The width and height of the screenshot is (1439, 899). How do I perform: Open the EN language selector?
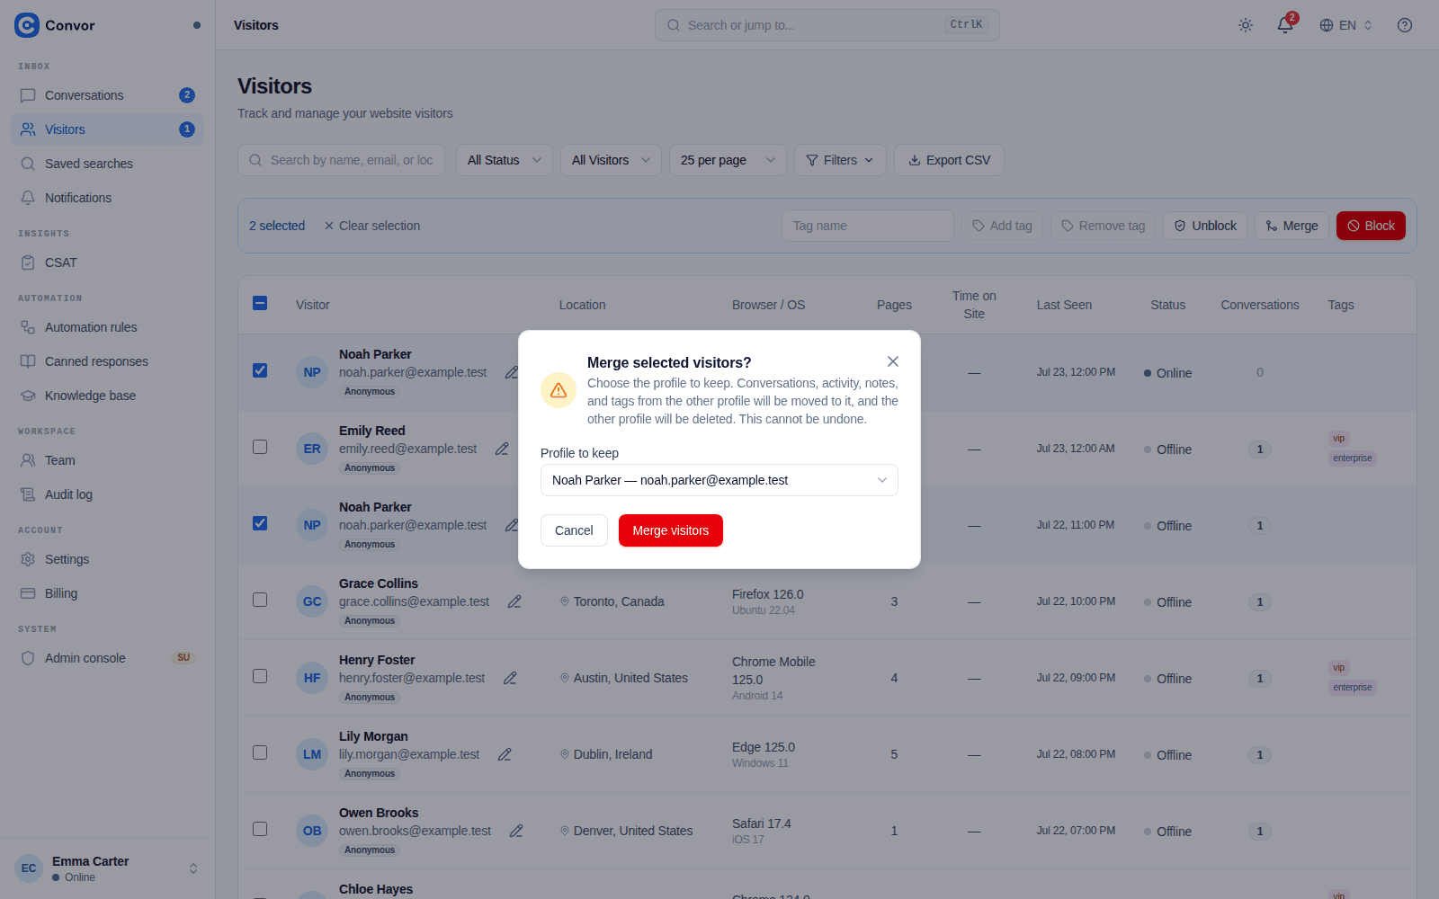pos(1345,25)
